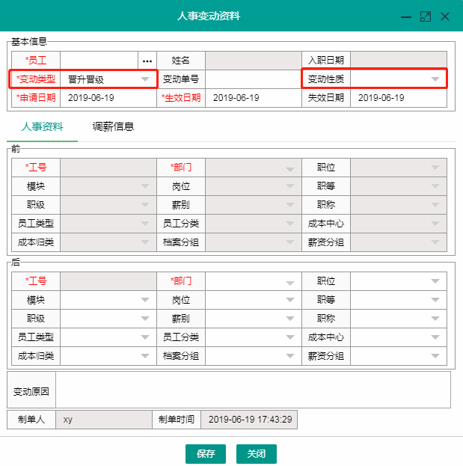This screenshot has width=463, height=466.
Task: Click the 生效日期 date field
Action: (254, 98)
